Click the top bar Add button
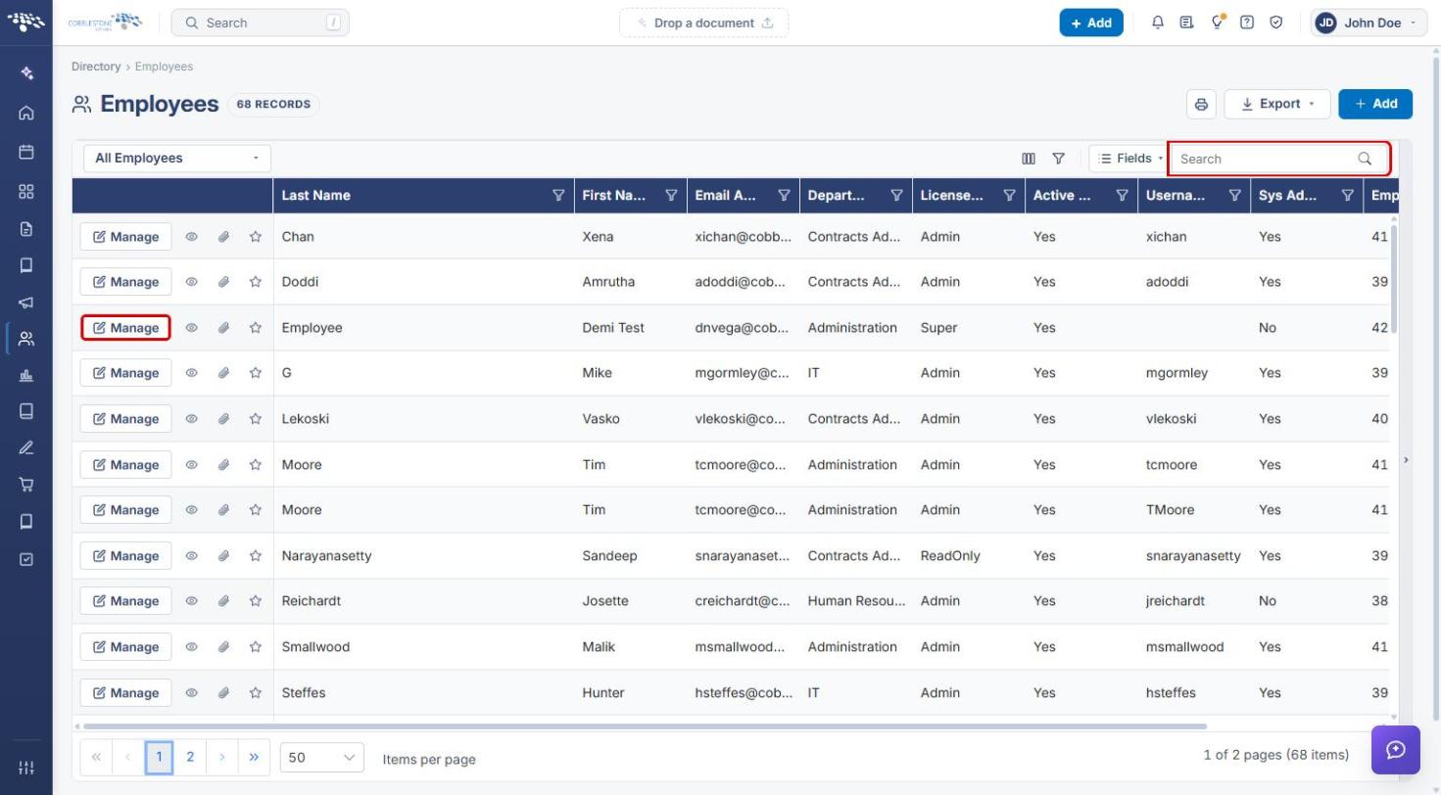1441x795 pixels. [x=1091, y=23]
